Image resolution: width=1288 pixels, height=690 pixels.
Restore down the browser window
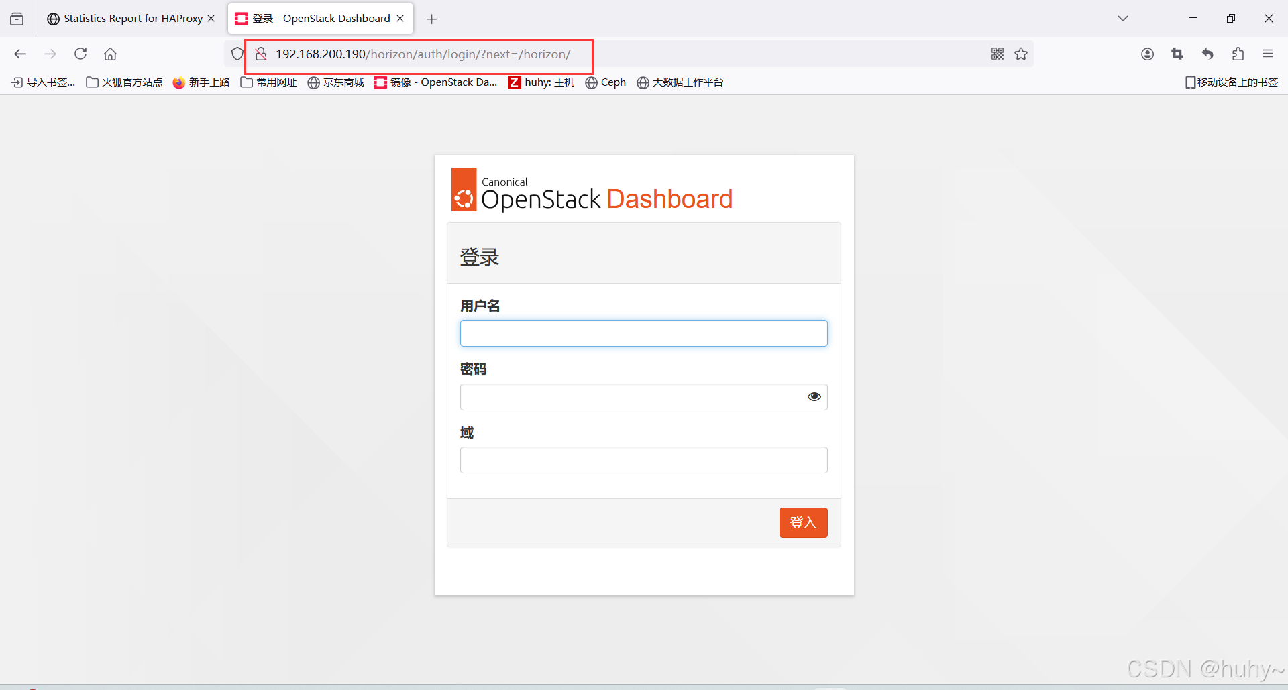(x=1231, y=19)
